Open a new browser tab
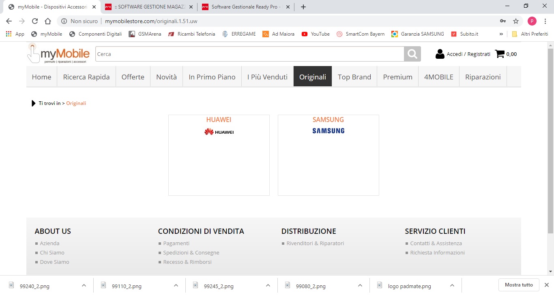Viewport: 554px width, 295px height. pos(303,7)
